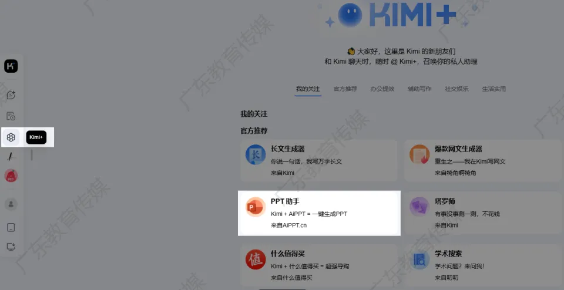The height and width of the screenshot is (290, 564).
Task: Open Kimi+ hexagon icon in sidebar
Action: pos(11,137)
